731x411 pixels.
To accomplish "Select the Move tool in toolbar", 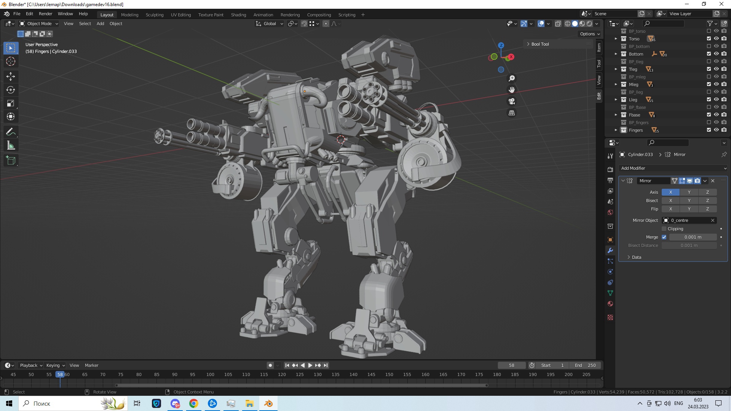I will coord(11,76).
